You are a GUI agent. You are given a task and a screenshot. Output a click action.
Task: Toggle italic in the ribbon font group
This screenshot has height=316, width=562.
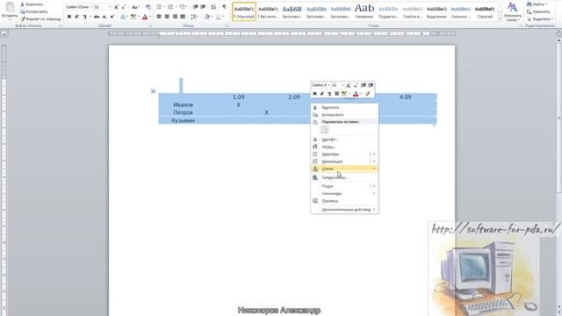pos(76,17)
